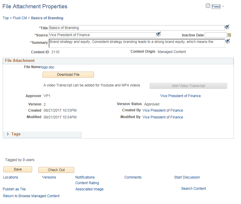This screenshot has width=241, height=204.
Task: Open Fluid CM from the breadcrumb
Action: coord(19,18)
